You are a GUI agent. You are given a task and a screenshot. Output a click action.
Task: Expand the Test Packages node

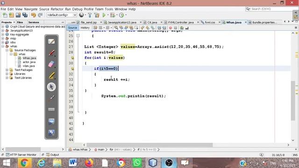pos(7,70)
